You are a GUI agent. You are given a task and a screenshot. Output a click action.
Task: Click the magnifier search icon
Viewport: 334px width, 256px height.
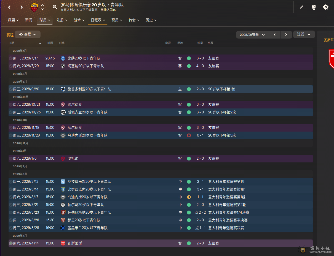tap(55, 7)
